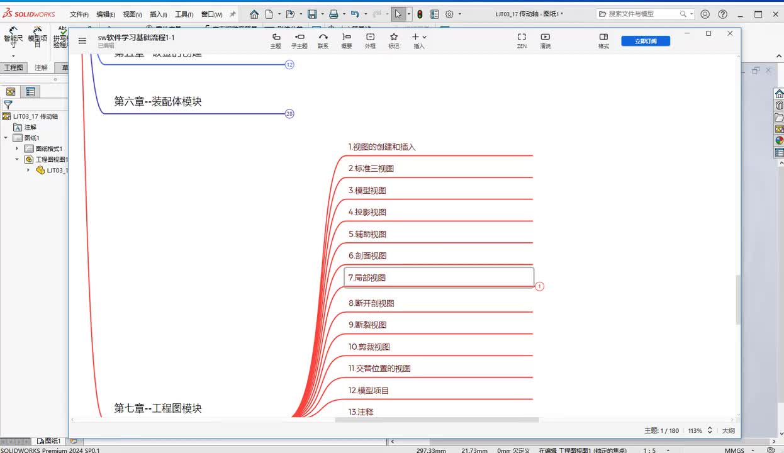Open the 格式 format panel
The height and width of the screenshot is (453, 784).
pyautogui.click(x=603, y=41)
